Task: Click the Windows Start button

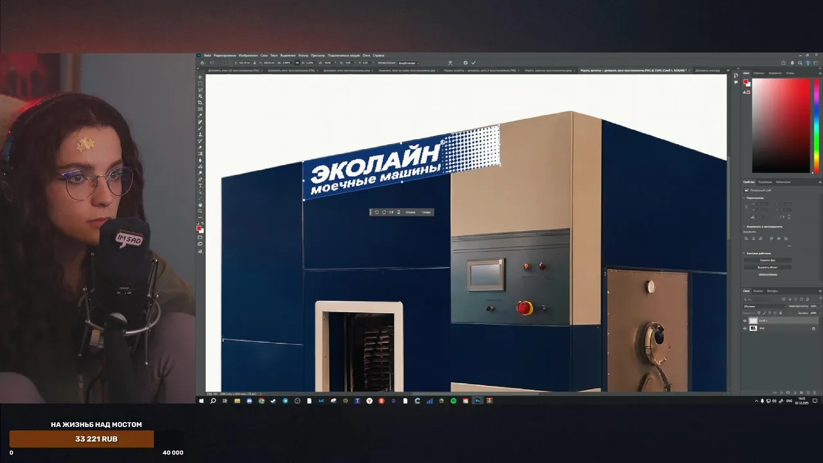Action: 201,401
